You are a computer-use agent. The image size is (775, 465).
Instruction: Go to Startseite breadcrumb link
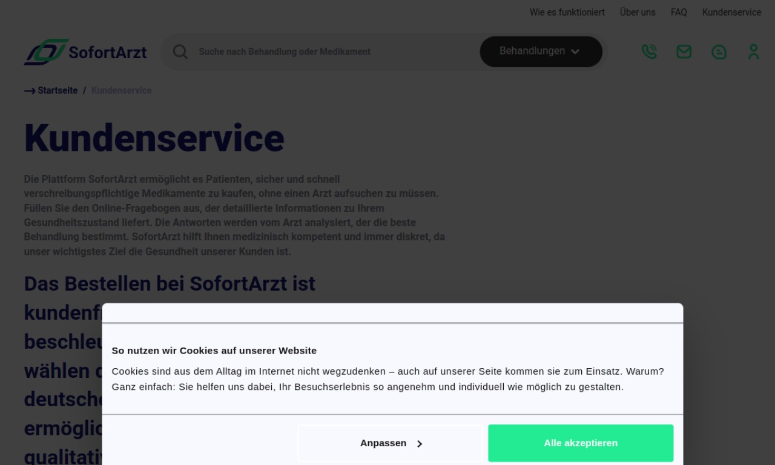58,90
